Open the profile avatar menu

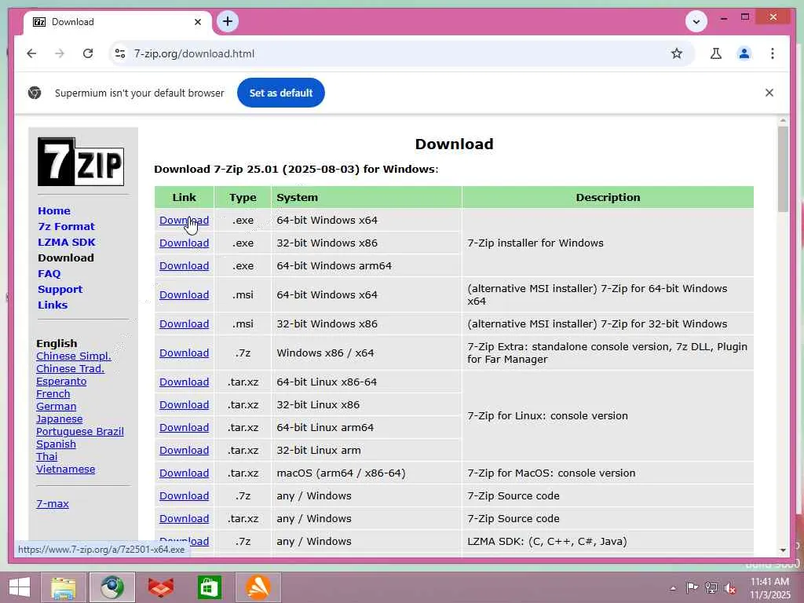744,53
